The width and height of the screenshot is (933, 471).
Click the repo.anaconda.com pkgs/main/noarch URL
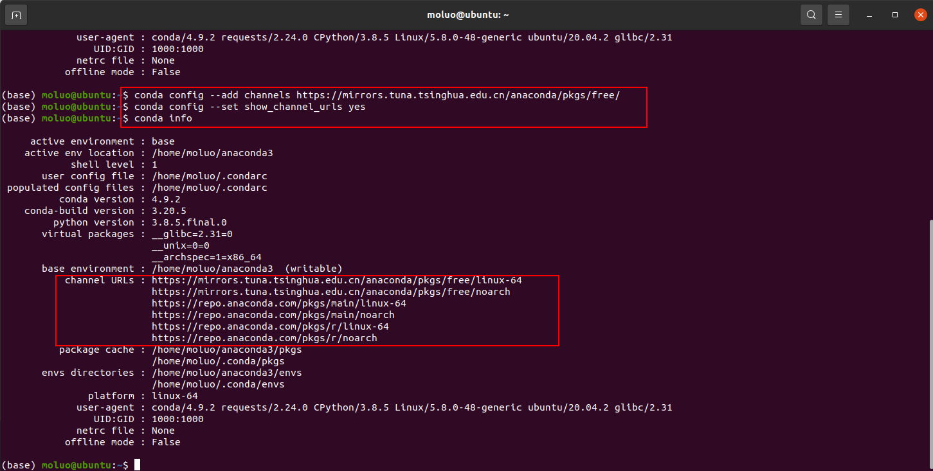[273, 315]
